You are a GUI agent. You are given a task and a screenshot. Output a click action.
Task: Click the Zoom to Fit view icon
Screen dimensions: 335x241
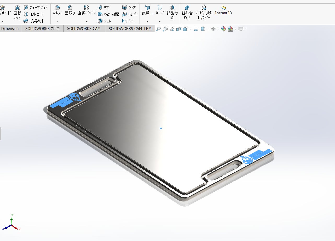pos(158,29)
